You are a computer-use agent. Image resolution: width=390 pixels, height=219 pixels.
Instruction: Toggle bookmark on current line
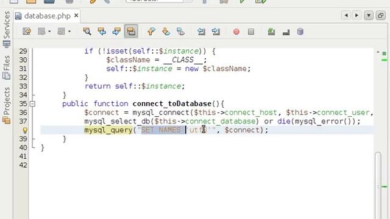coord(180,32)
